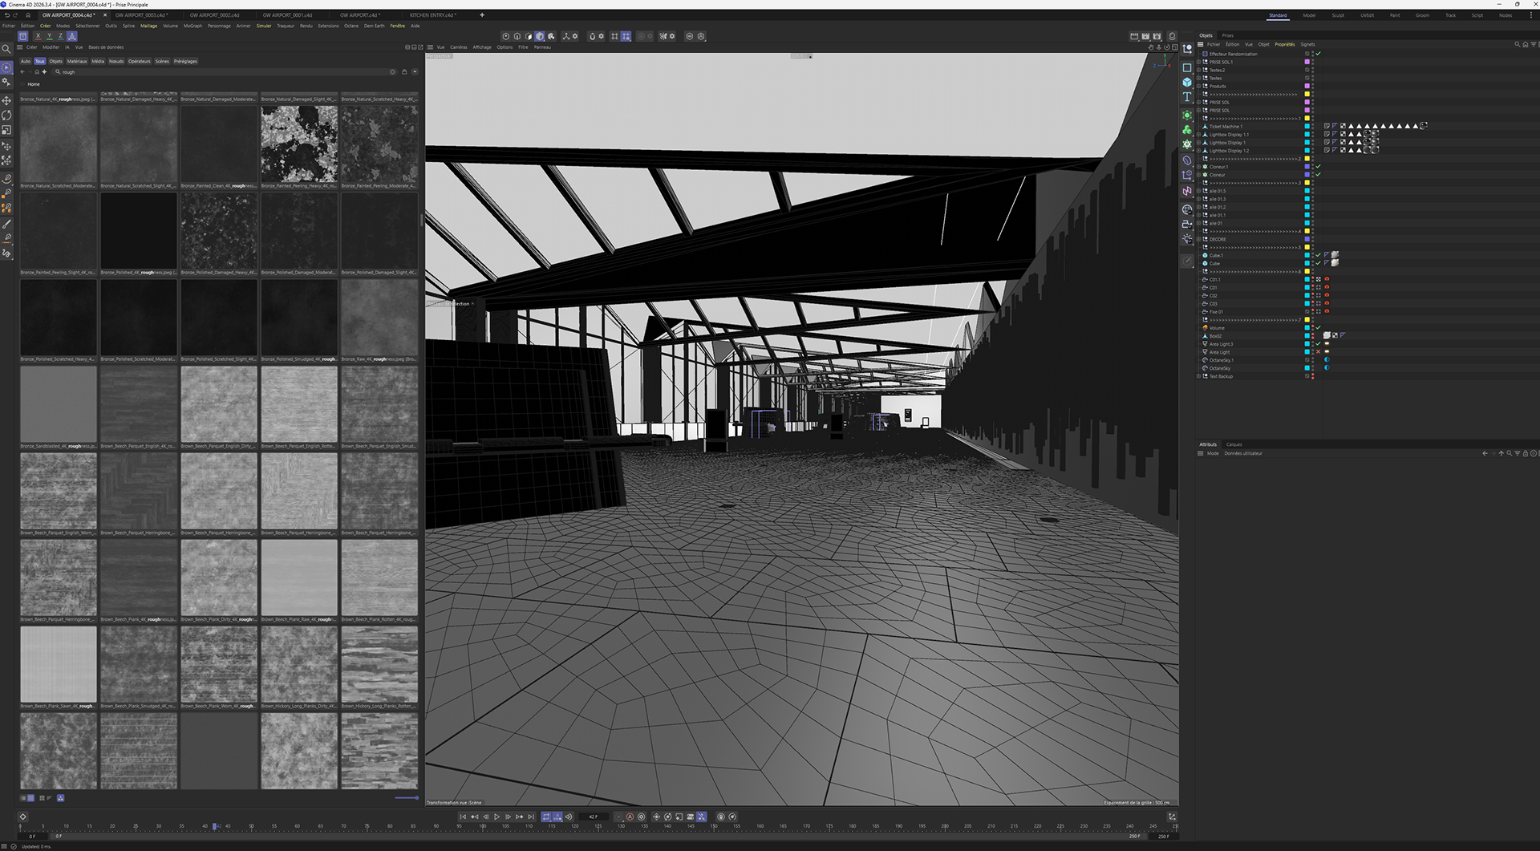Play the animation forward

pyautogui.click(x=496, y=817)
